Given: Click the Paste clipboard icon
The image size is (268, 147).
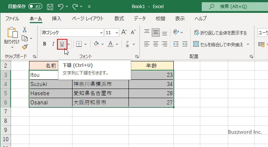Looking at the screenshot, I should [13, 32].
